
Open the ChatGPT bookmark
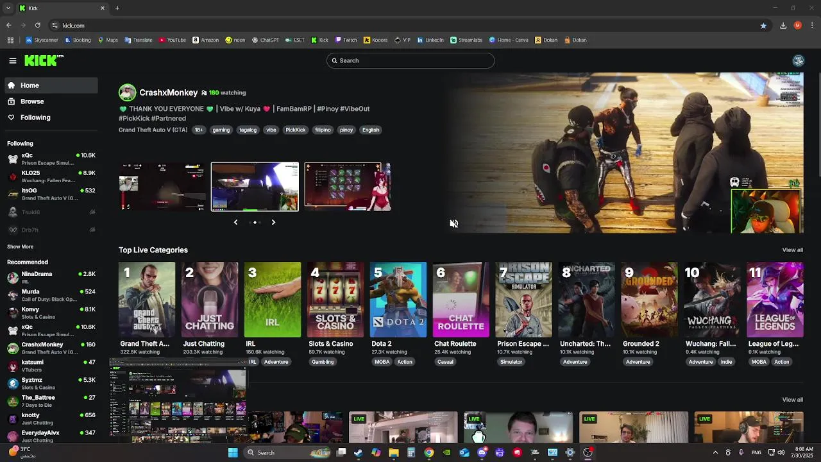click(265, 40)
